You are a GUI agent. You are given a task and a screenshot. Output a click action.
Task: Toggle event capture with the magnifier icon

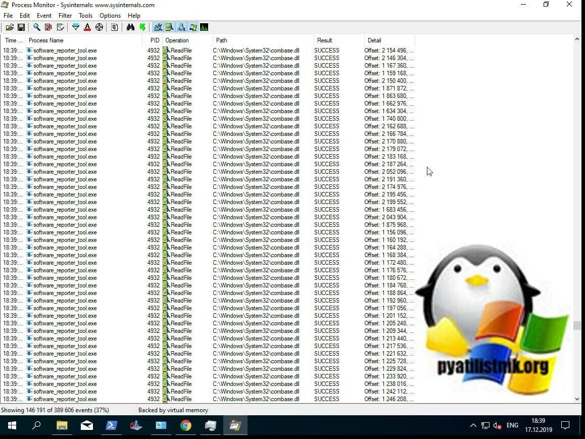pos(36,27)
